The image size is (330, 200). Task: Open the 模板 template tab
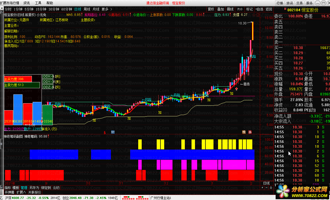coord(16,188)
